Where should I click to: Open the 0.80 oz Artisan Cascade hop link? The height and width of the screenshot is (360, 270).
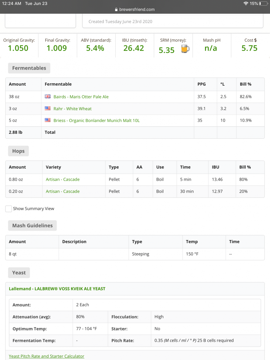63,179
